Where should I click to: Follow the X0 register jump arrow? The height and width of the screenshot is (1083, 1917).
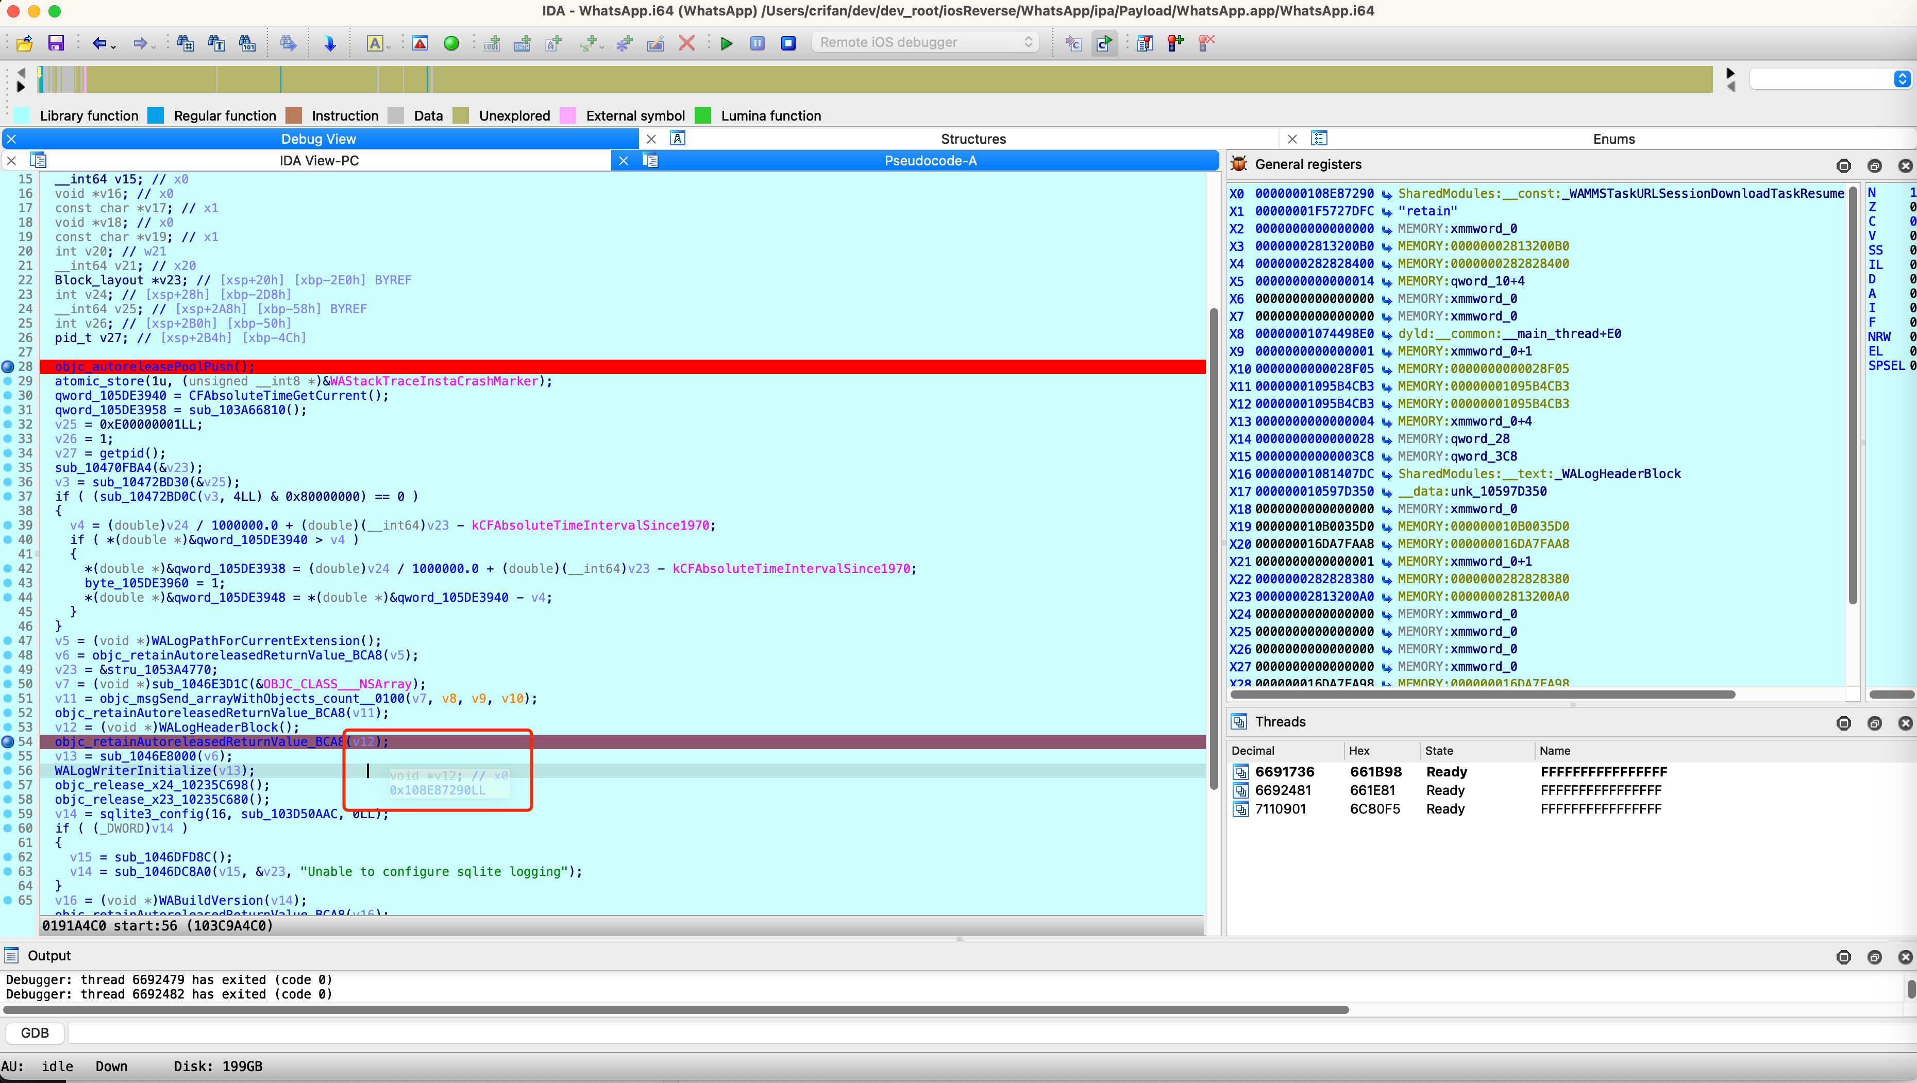tap(1386, 194)
